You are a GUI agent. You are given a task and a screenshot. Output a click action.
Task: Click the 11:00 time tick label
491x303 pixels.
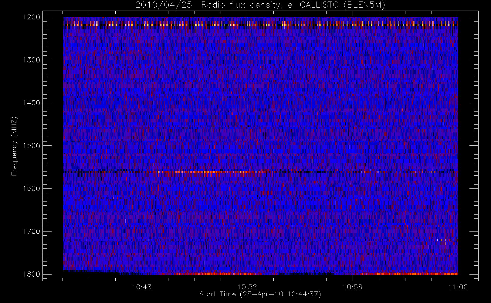click(x=458, y=287)
